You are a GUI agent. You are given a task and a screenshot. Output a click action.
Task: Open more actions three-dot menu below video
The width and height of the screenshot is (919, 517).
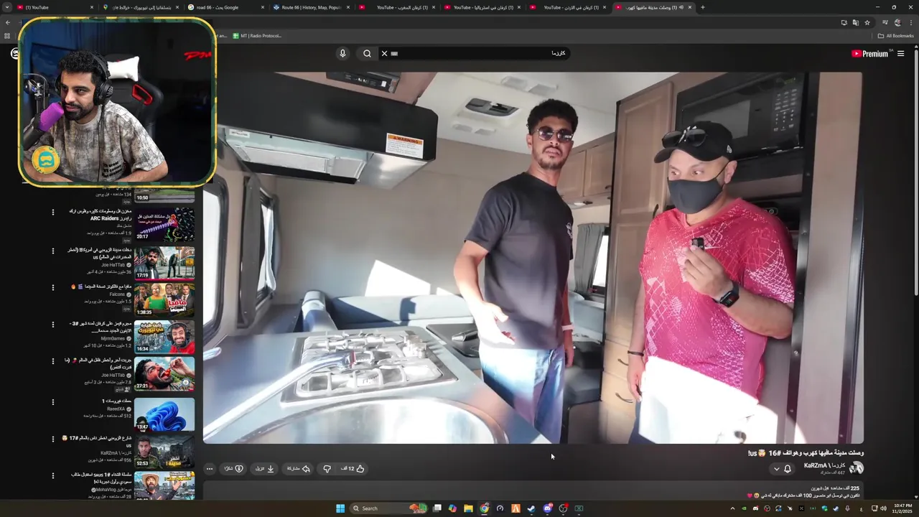[x=210, y=468]
